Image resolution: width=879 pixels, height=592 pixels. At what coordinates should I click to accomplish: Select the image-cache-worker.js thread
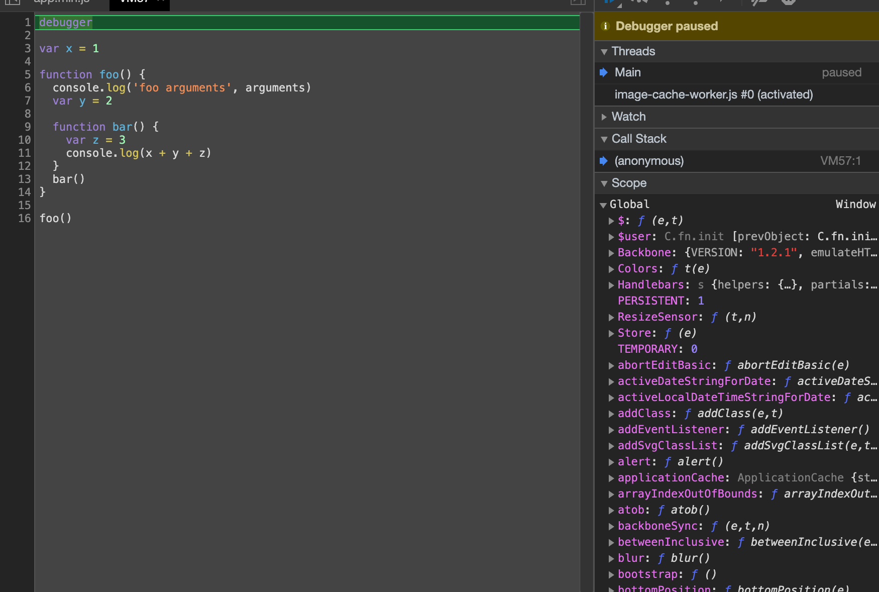tap(713, 95)
